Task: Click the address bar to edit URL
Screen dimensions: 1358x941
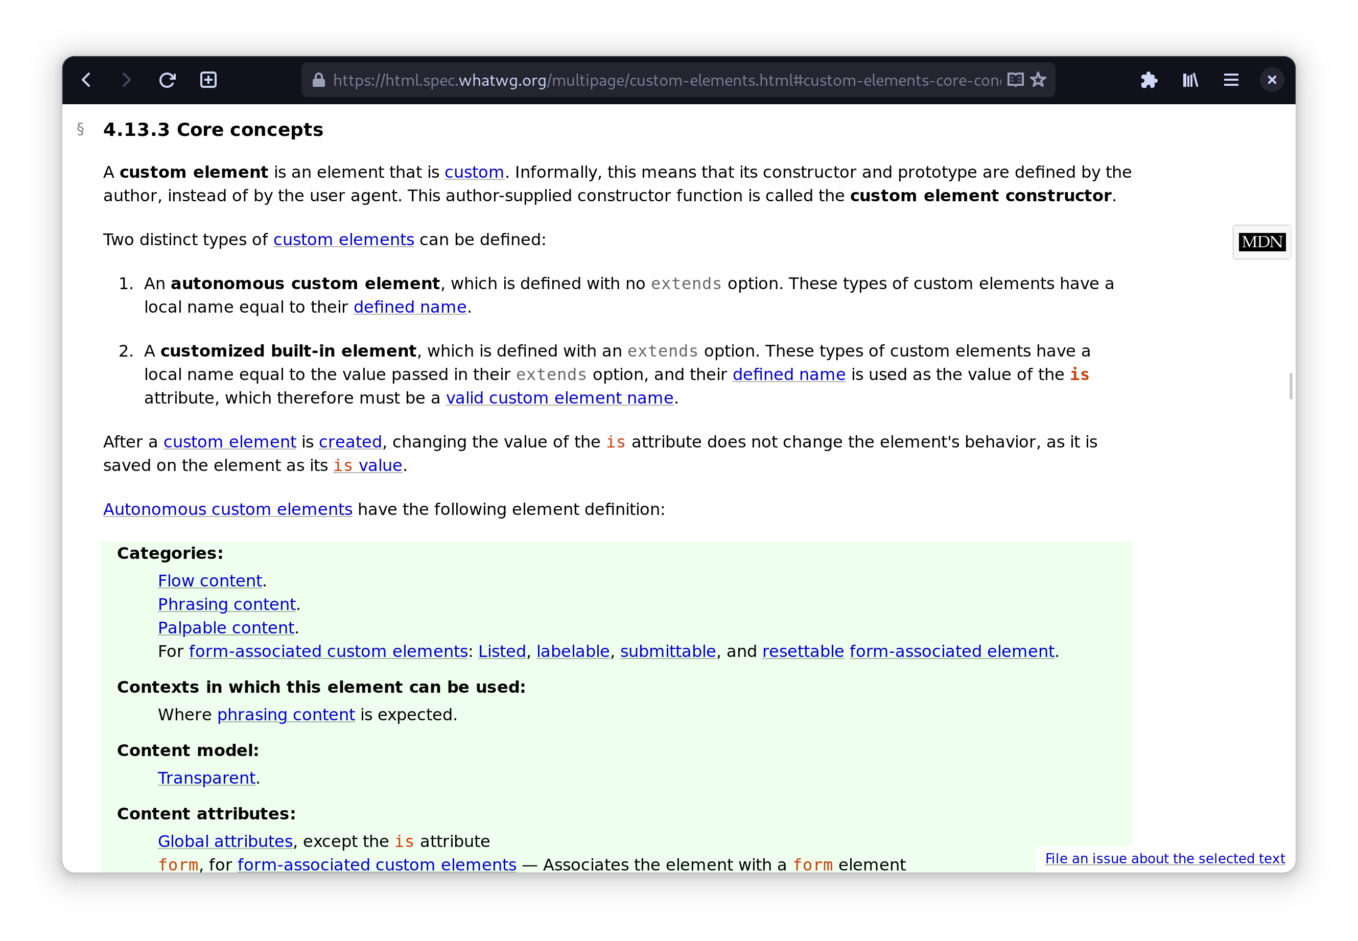Action: [x=649, y=80]
